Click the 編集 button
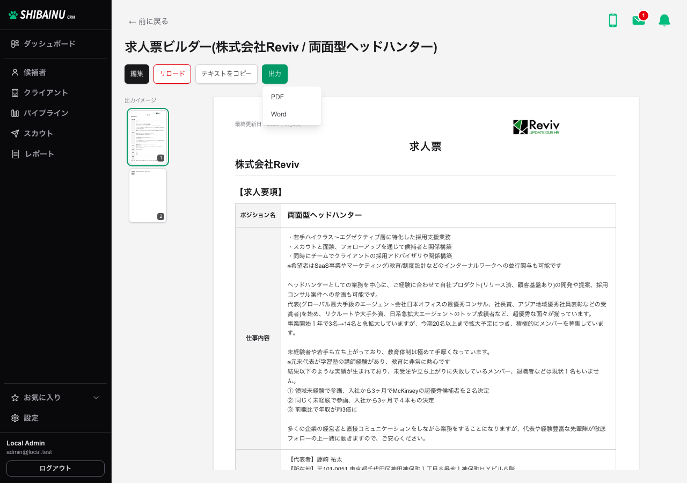The width and height of the screenshot is (687, 483). [137, 74]
